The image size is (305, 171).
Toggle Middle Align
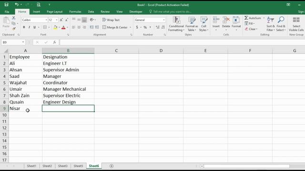(x=79, y=20)
